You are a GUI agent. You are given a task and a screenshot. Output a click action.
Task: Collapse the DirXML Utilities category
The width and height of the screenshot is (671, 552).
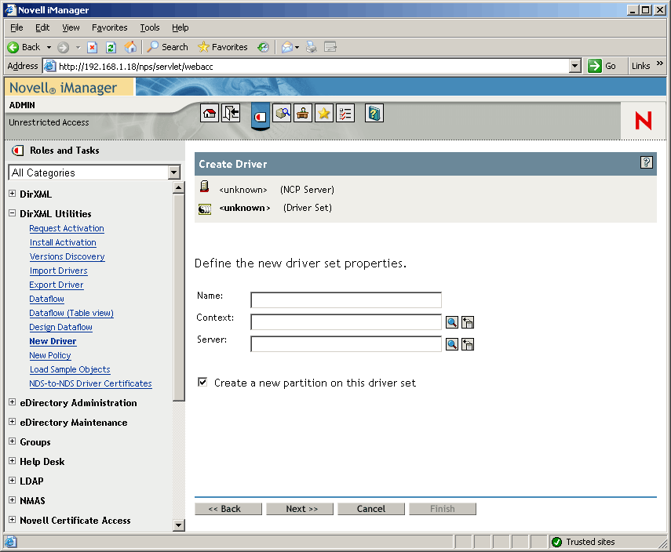pos(12,213)
